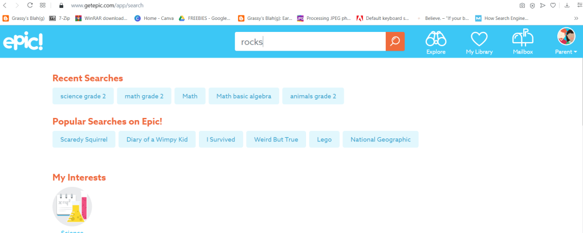Click the Epic! logo
583x233 pixels.
[23, 42]
